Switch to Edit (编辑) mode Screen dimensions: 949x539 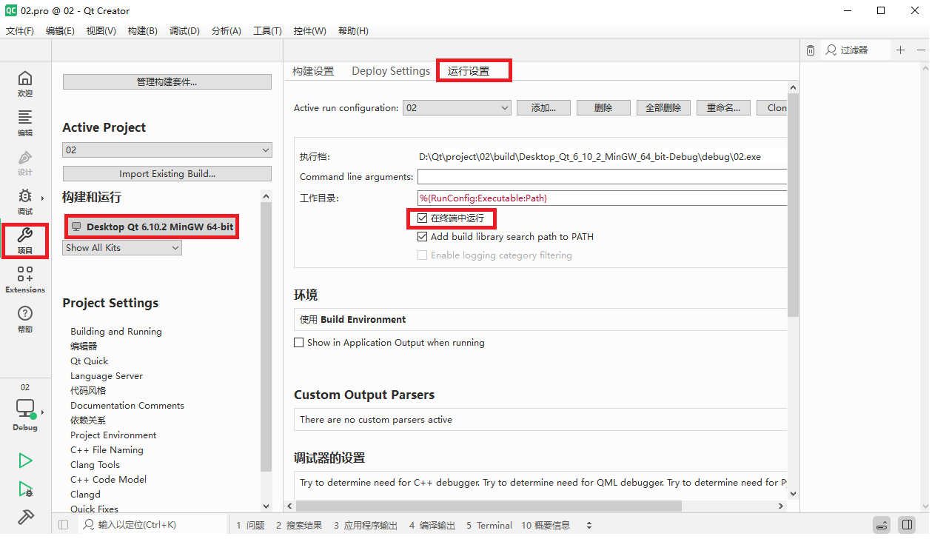(25, 123)
